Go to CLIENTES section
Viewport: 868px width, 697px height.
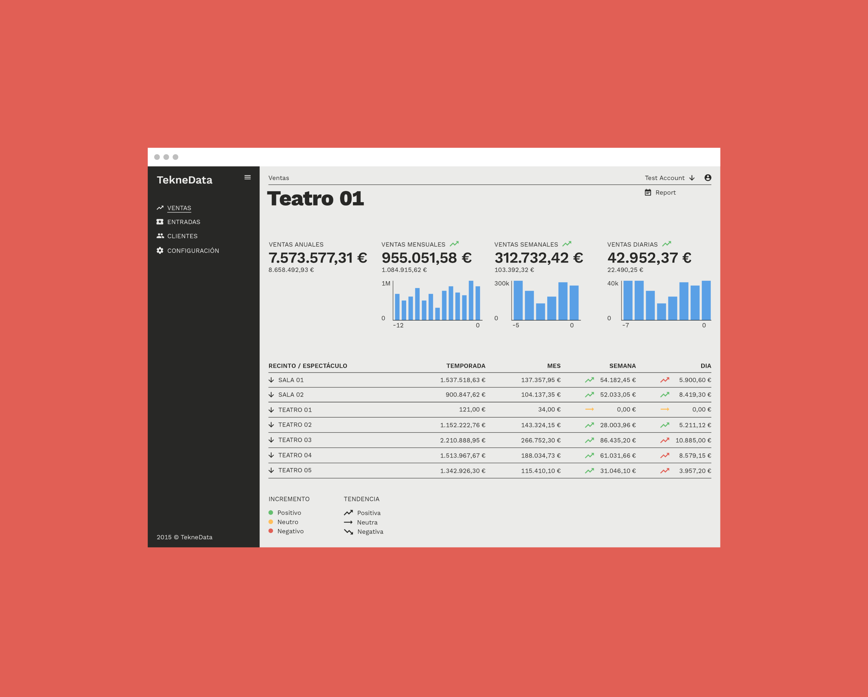coord(182,236)
